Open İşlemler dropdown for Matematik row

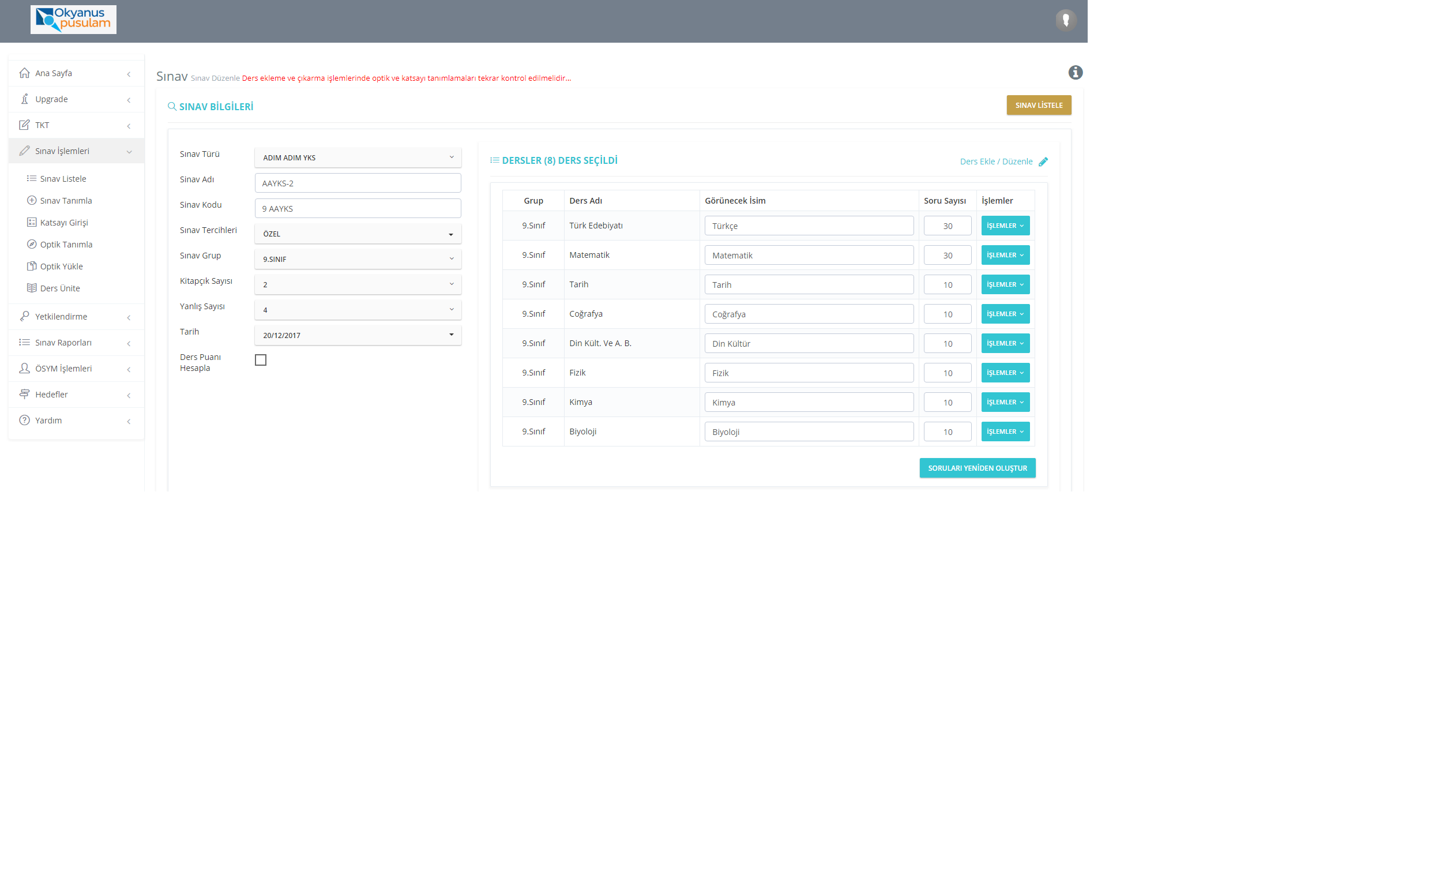[1005, 255]
